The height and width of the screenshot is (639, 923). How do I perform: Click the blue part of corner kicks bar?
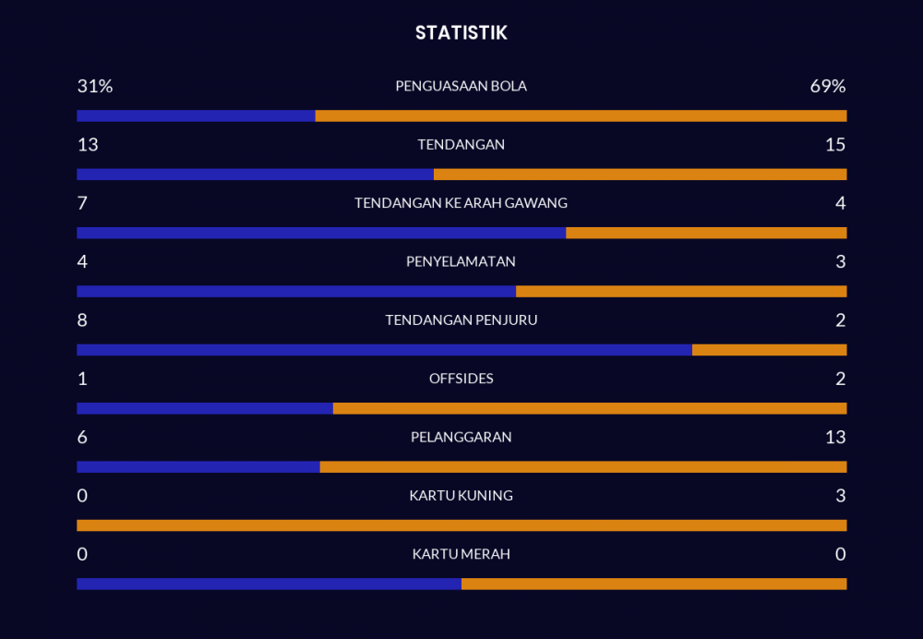point(384,350)
